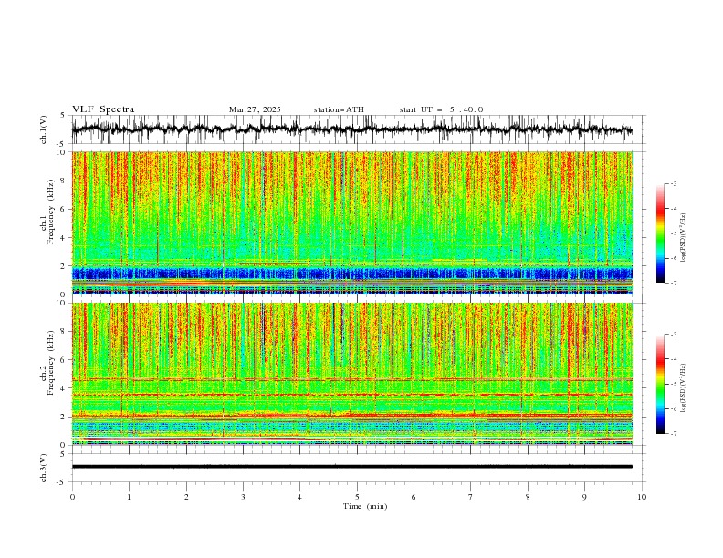Viewport: 723px width, 558px height.
Task: Click the 'VLF Spectra' title text
Action: [103, 109]
